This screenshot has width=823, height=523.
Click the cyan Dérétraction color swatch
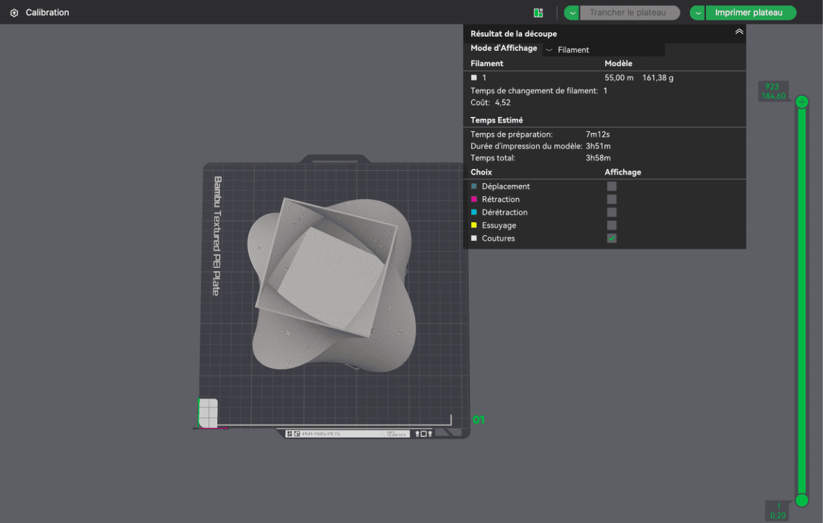(x=475, y=212)
